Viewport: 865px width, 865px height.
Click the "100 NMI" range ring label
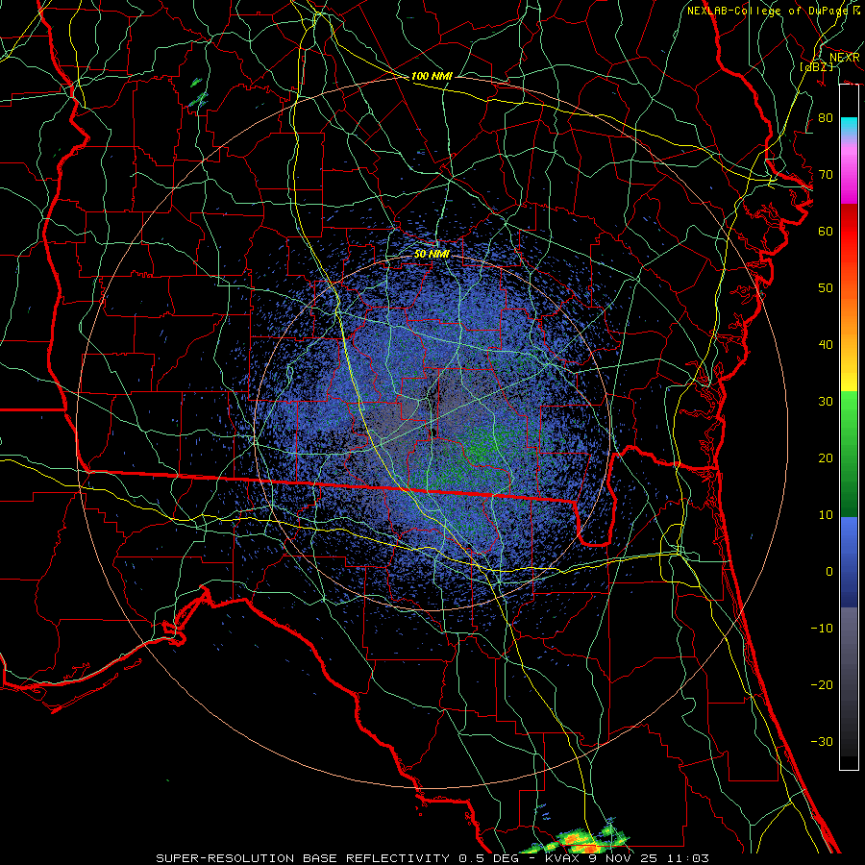click(432, 76)
